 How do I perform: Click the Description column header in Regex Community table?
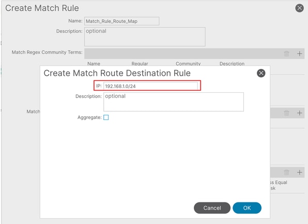[x=232, y=64]
